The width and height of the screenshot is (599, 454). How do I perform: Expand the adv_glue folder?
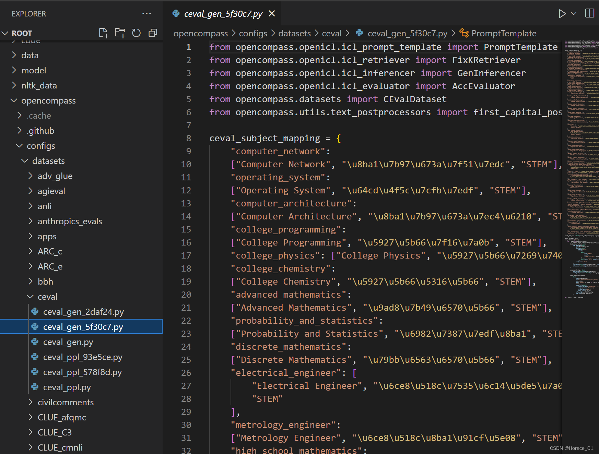point(55,176)
